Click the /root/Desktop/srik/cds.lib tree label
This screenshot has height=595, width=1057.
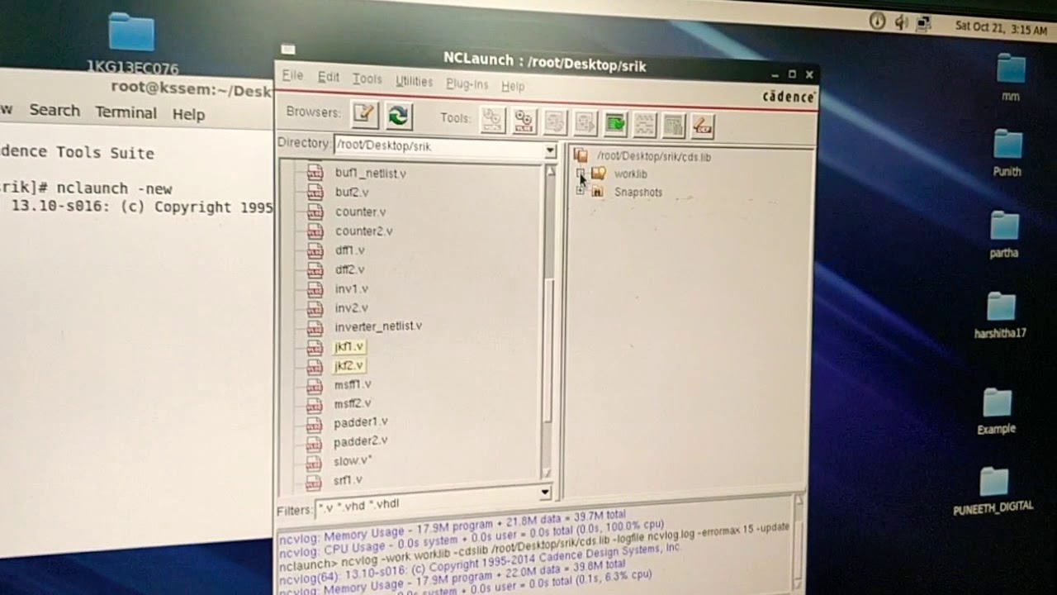coord(654,156)
